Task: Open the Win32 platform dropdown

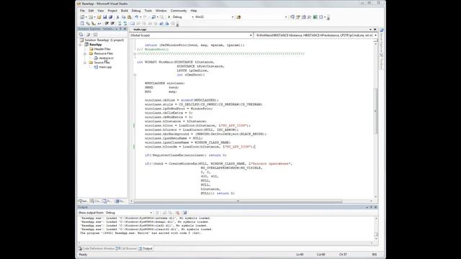Action: click(233, 17)
